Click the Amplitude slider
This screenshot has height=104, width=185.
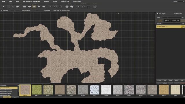(x=38, y=10)
